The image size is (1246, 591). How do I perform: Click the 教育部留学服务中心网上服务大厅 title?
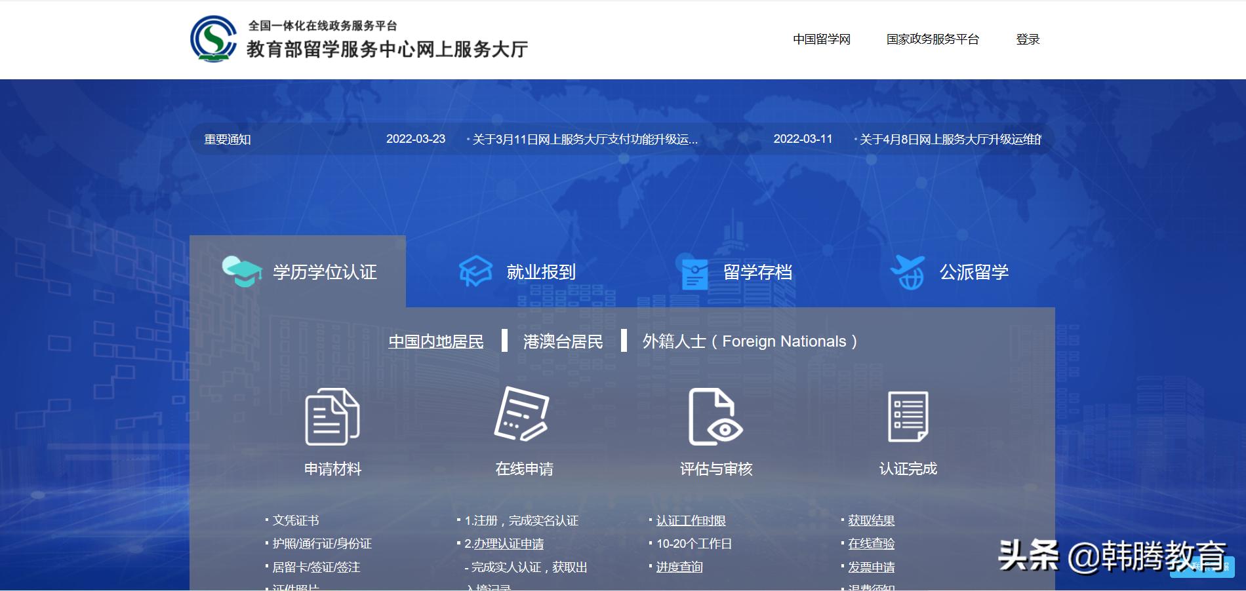click(x=387, y=49)
